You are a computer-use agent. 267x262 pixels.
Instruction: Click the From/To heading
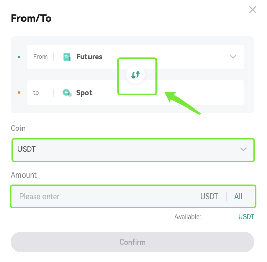click(31, 18)
